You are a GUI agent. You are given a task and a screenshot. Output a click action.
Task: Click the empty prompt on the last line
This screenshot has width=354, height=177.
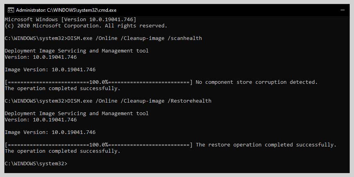(36, 164)
